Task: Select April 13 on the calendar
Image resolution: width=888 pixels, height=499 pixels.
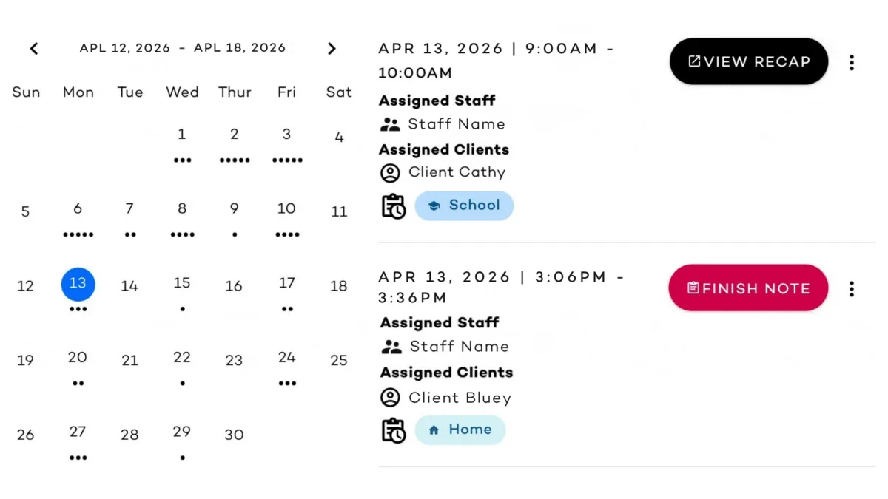Action: click(78, 285)
